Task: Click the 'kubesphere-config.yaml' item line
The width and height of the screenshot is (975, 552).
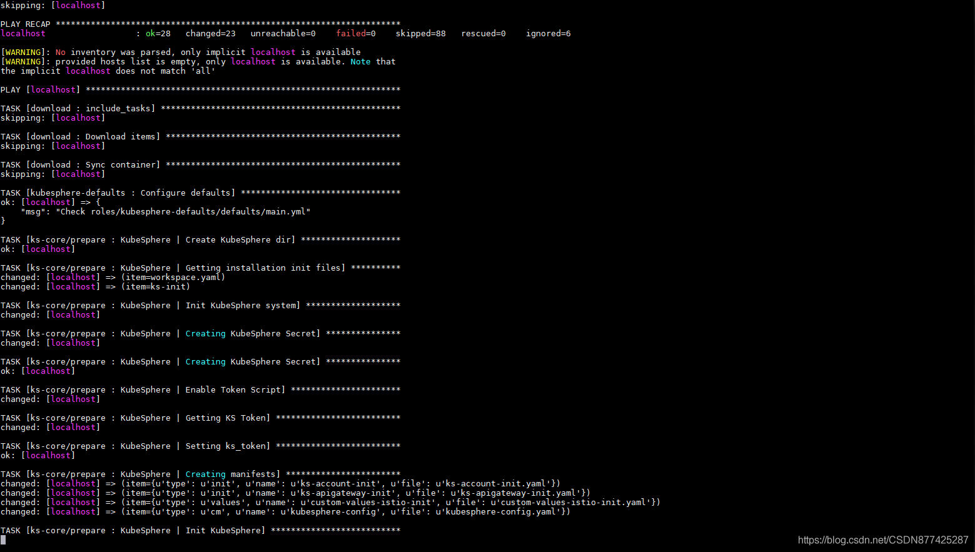Action: coord(286,512)
